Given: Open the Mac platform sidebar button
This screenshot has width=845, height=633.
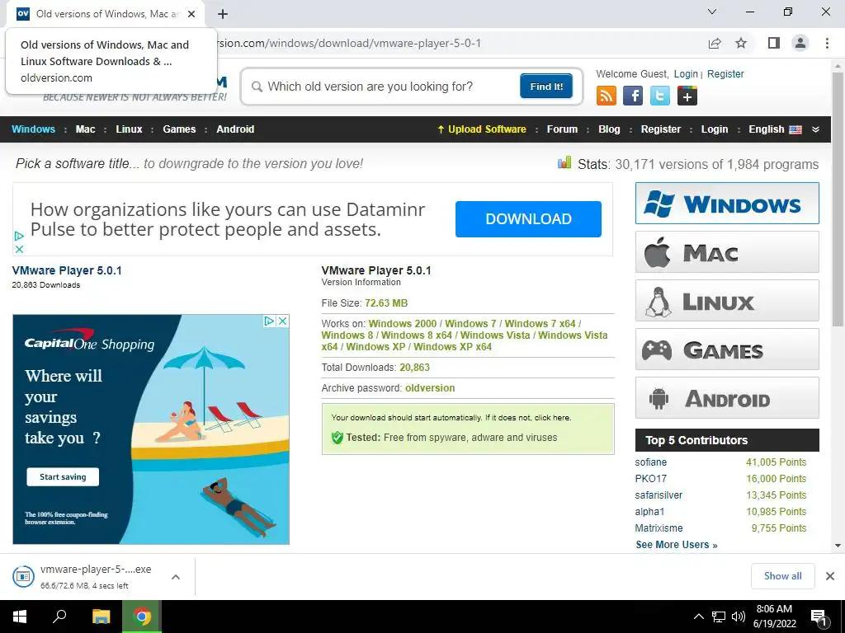Looking at the screenshot, I should (727, 252).
